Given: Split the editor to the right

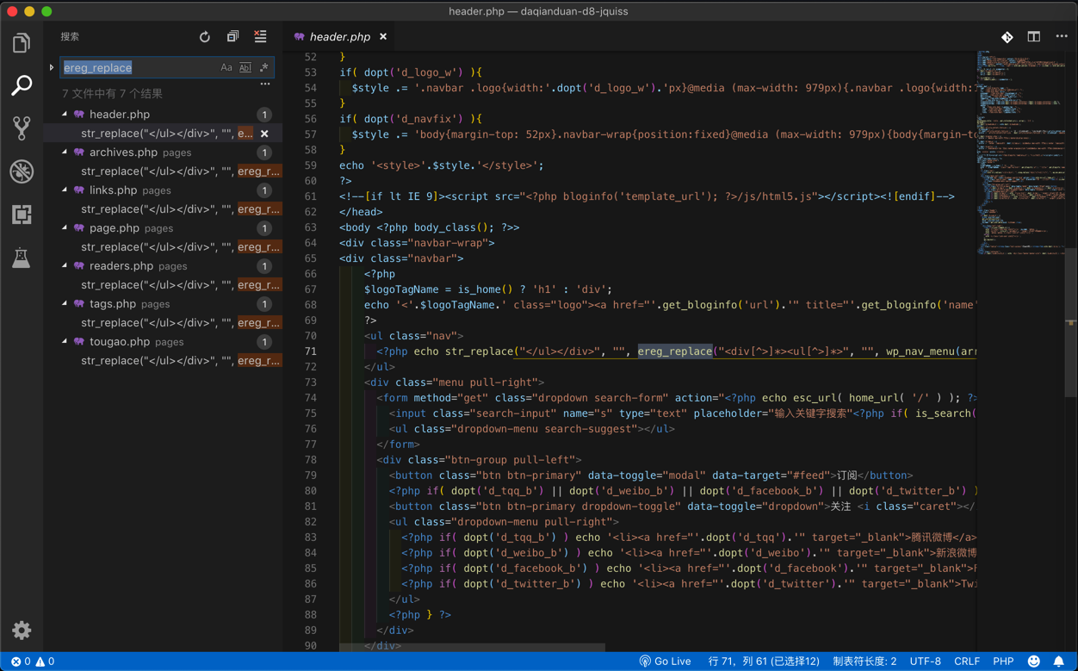Looking at the screenshot, I should click(x=1033, y=37).
